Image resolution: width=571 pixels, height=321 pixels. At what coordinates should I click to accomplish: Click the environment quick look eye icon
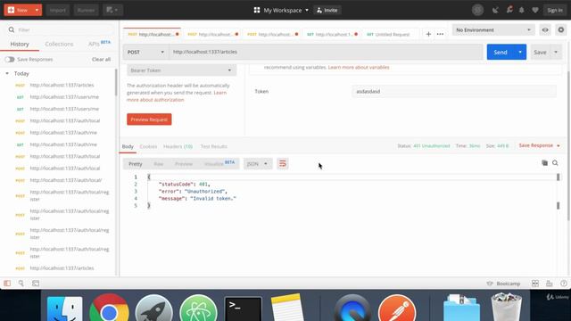click(545, 29)
